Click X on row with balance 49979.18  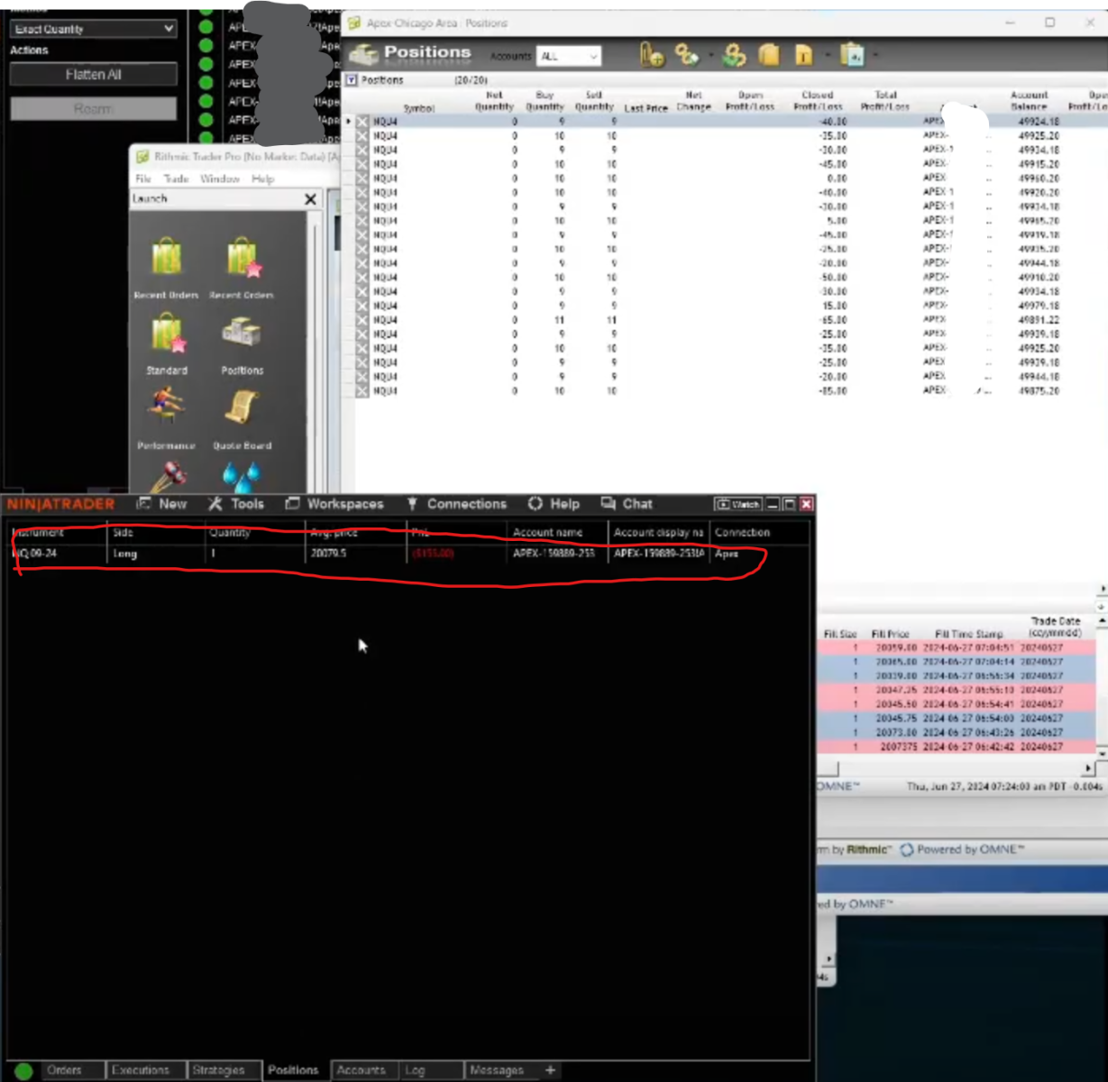click(362, 306)
